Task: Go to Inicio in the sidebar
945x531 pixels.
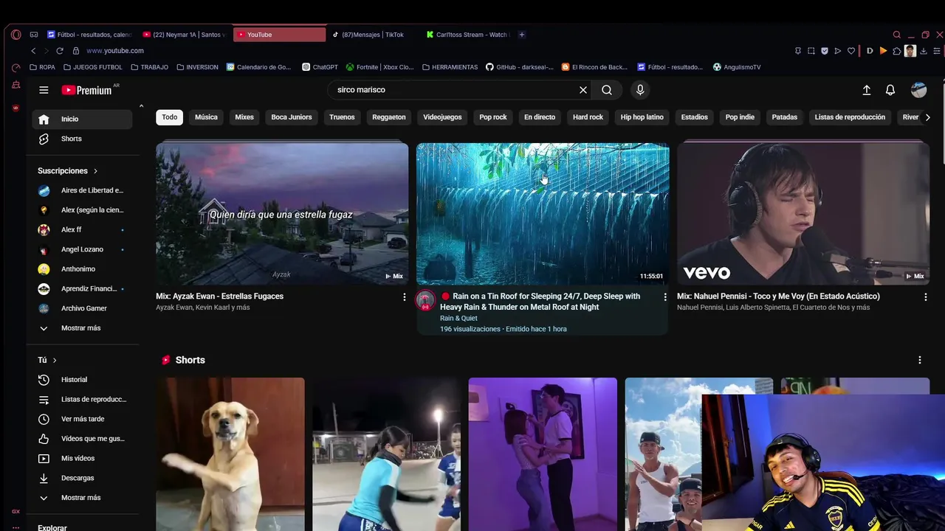Action: 82,119
